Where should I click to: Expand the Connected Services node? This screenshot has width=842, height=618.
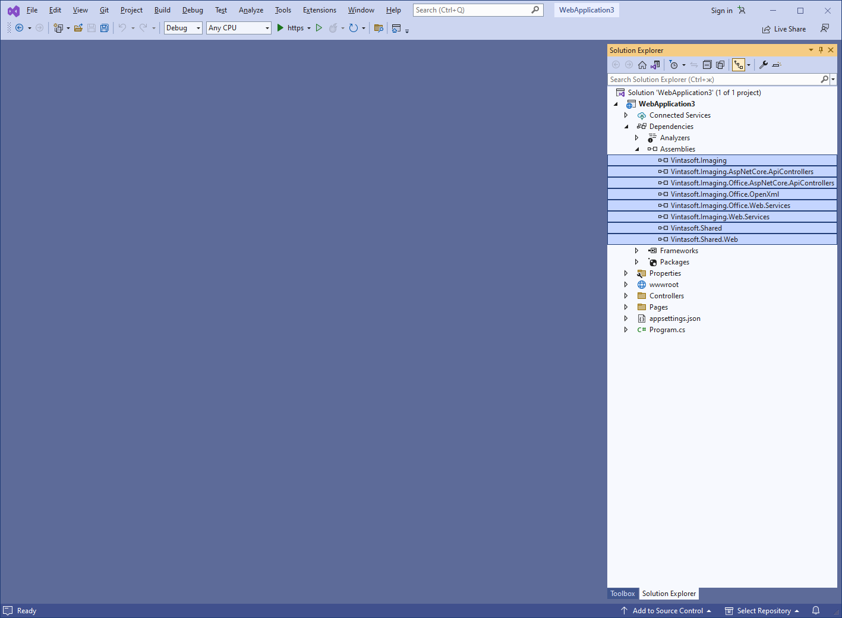point(626,115)
